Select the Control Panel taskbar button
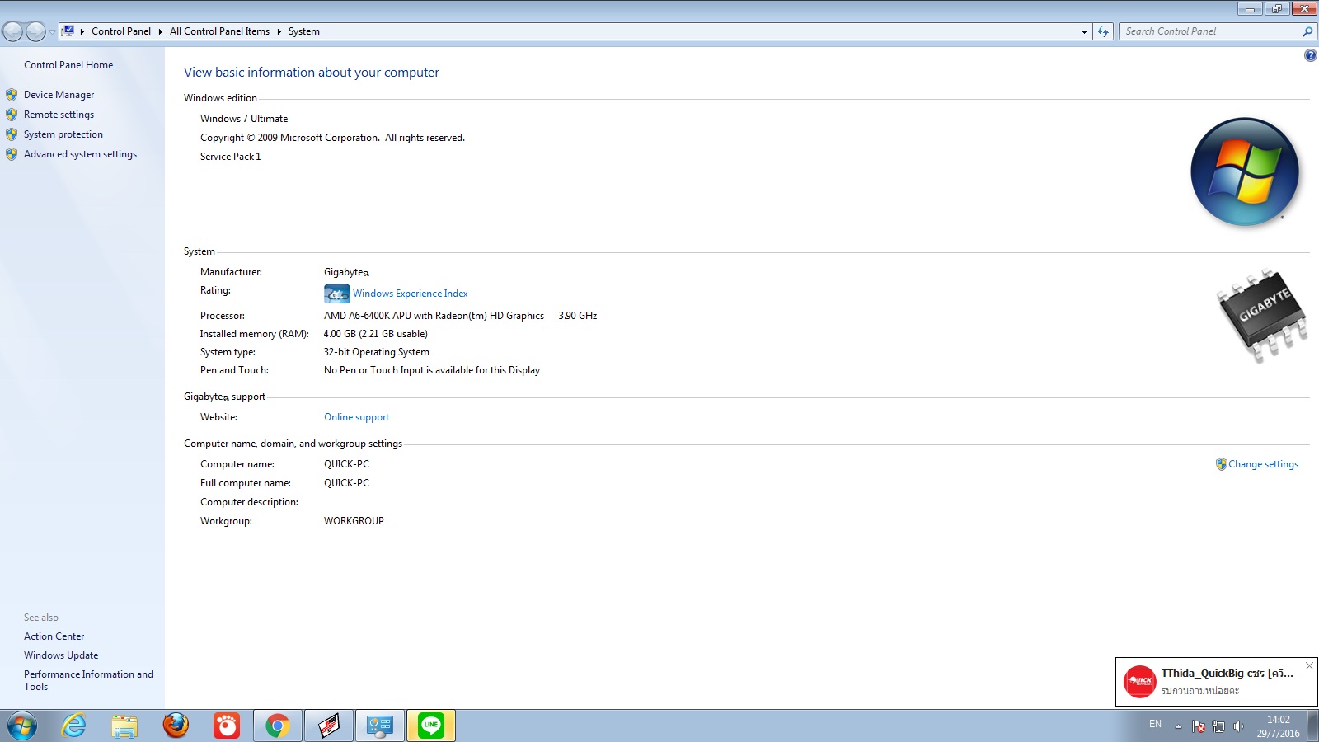The height and width of the screenshot is (742, 1319). (x=380, y=726)
